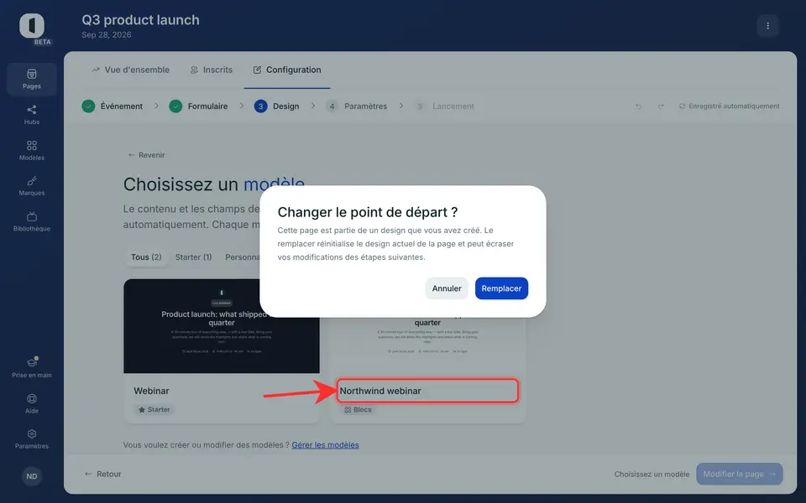Click the redo arrow icon

pos(661,106)
